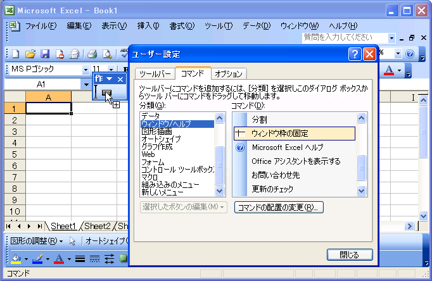
Task: Open the 図形の調整(R) menu
Action: [36, 241]
